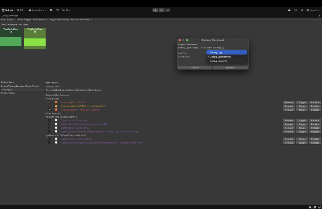This screenshot has height=209, width=322.
Task: Check the Gizmos.DrawLine checkbox
Action: 49,143
